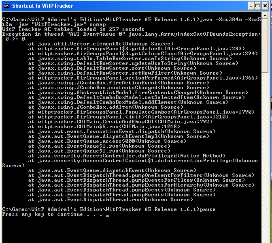Screen dimensions: 272x243
Task: Click 'Press any key to continue . . .'
Action: point(53,214)
